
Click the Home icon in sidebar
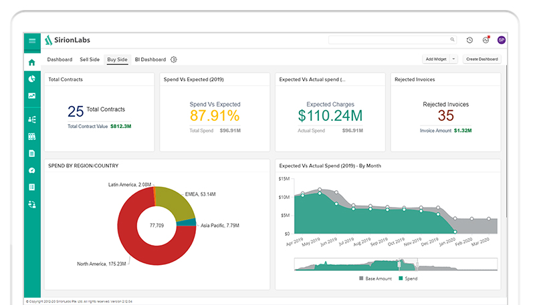pos(31,63)
